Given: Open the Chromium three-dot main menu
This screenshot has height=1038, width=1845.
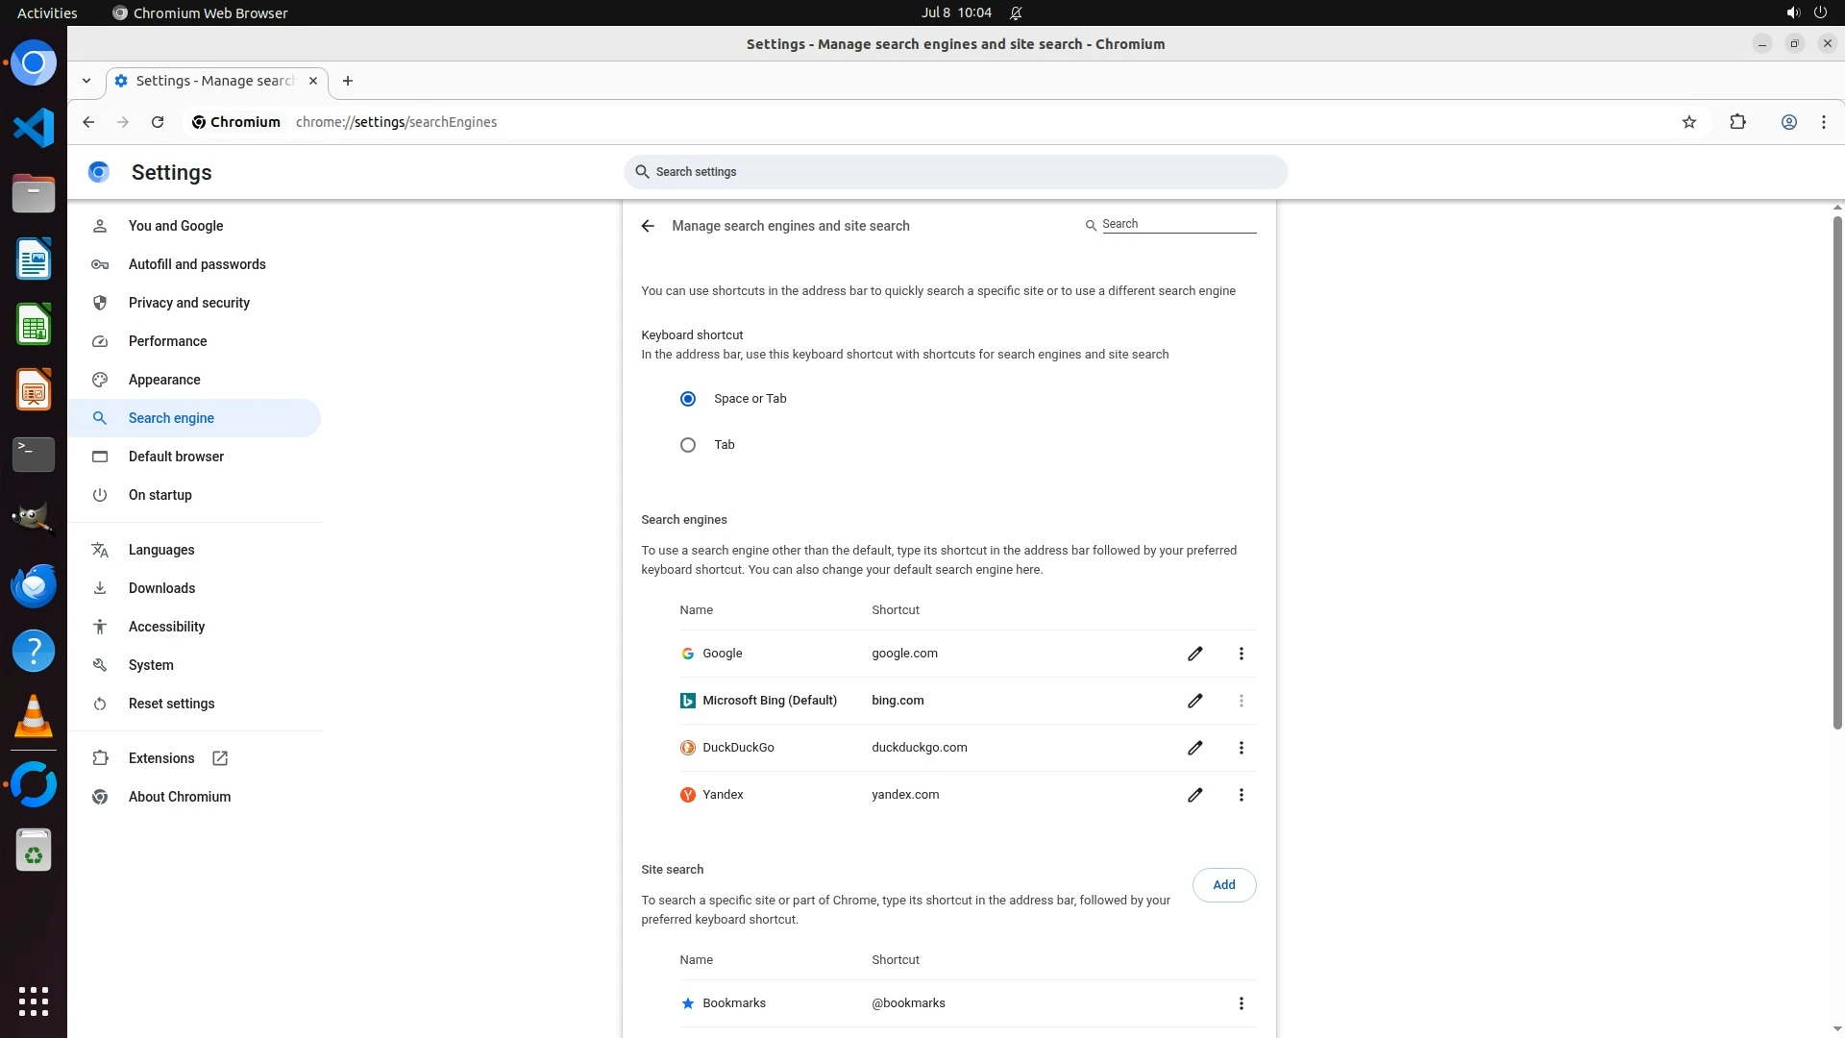Looking at the screenshot, I should click(1823, 122).
